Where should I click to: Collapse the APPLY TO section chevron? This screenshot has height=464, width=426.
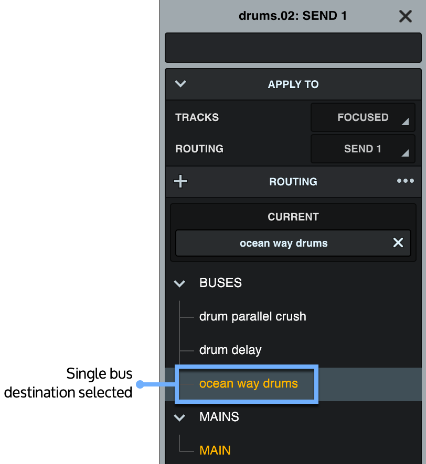coord(180,84)
